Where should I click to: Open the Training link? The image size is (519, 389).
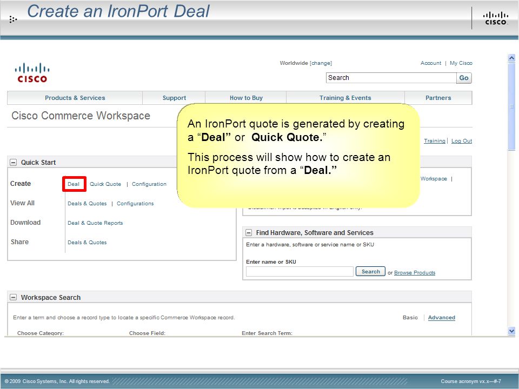(x=435, y=141)
